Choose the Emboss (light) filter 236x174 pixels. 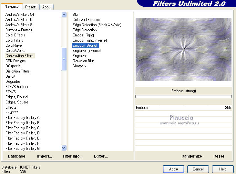[x=83, y=35]
